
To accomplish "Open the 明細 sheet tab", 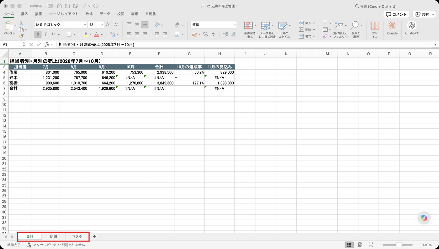I will 53,237.
